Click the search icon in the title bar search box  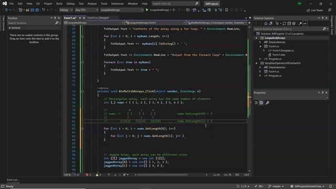click(x=197, y=4)
